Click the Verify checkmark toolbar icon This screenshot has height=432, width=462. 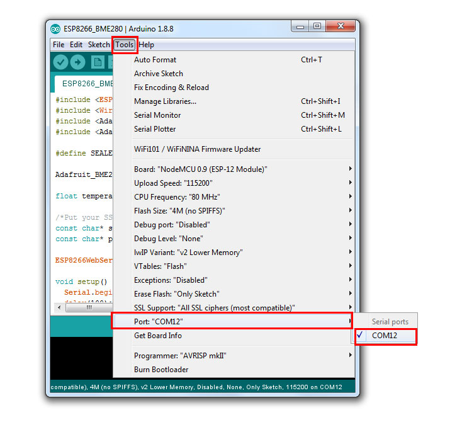point(60,62)
